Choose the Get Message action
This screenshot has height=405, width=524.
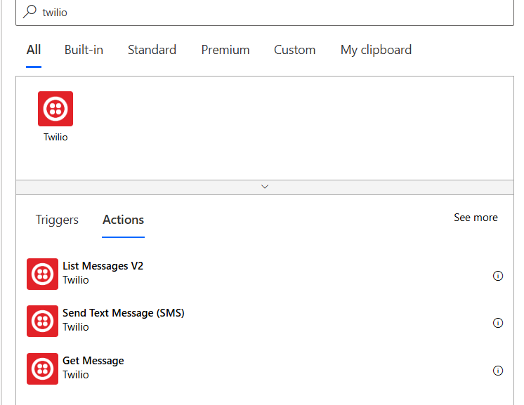[265, 369]
